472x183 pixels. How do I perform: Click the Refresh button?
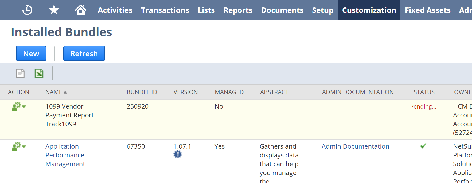(84, 53)
